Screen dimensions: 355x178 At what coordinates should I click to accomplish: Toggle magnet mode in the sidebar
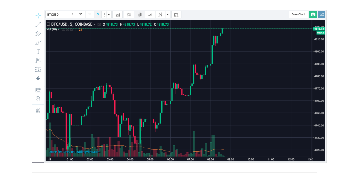[38, 110]
